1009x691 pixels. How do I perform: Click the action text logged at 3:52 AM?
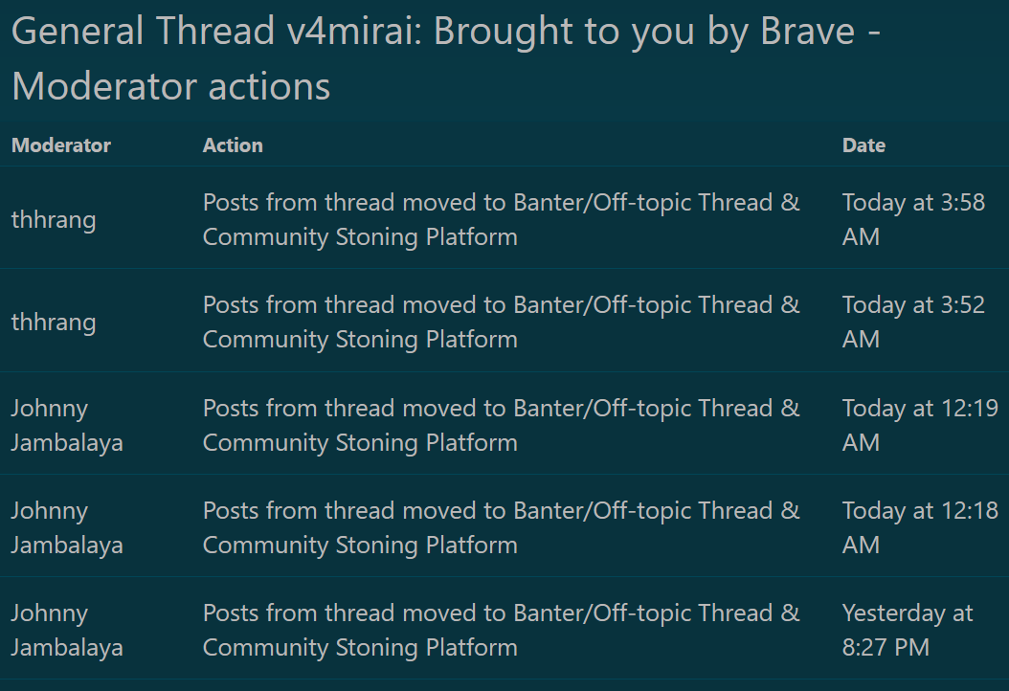tap(502, 322)
